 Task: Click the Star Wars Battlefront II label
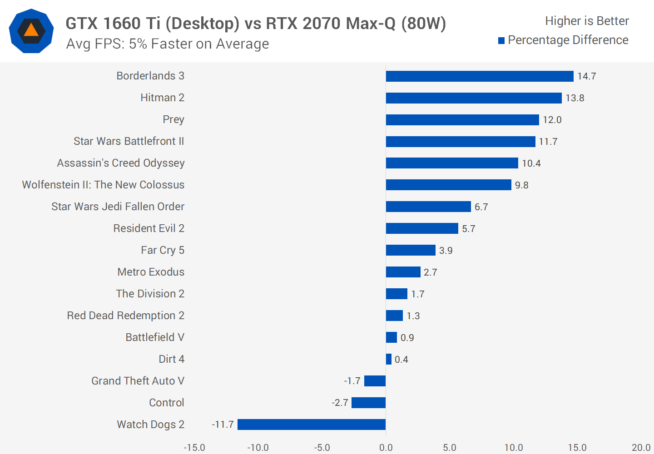129,141
